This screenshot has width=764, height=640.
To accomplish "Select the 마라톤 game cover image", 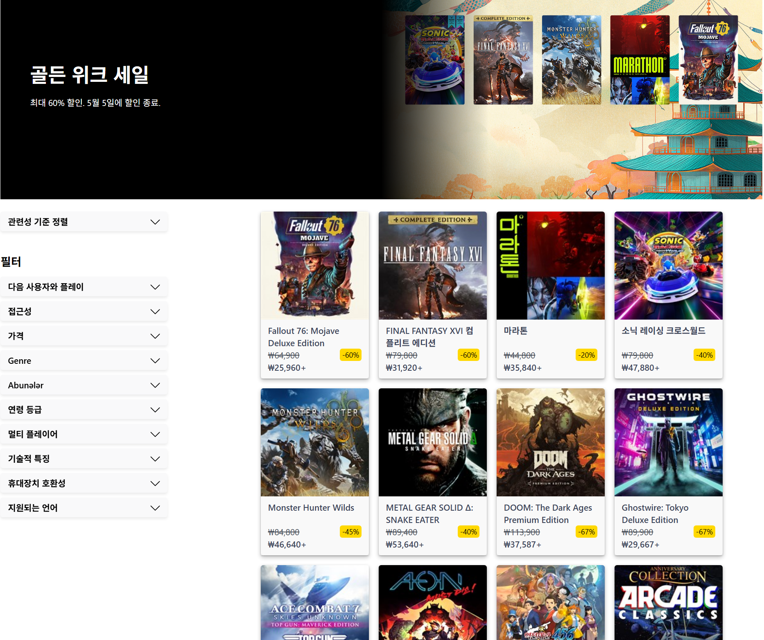I will (x=550, y=265).
